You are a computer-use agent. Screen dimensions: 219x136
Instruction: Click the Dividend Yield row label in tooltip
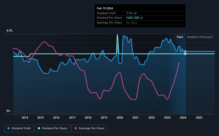[106, 13]
